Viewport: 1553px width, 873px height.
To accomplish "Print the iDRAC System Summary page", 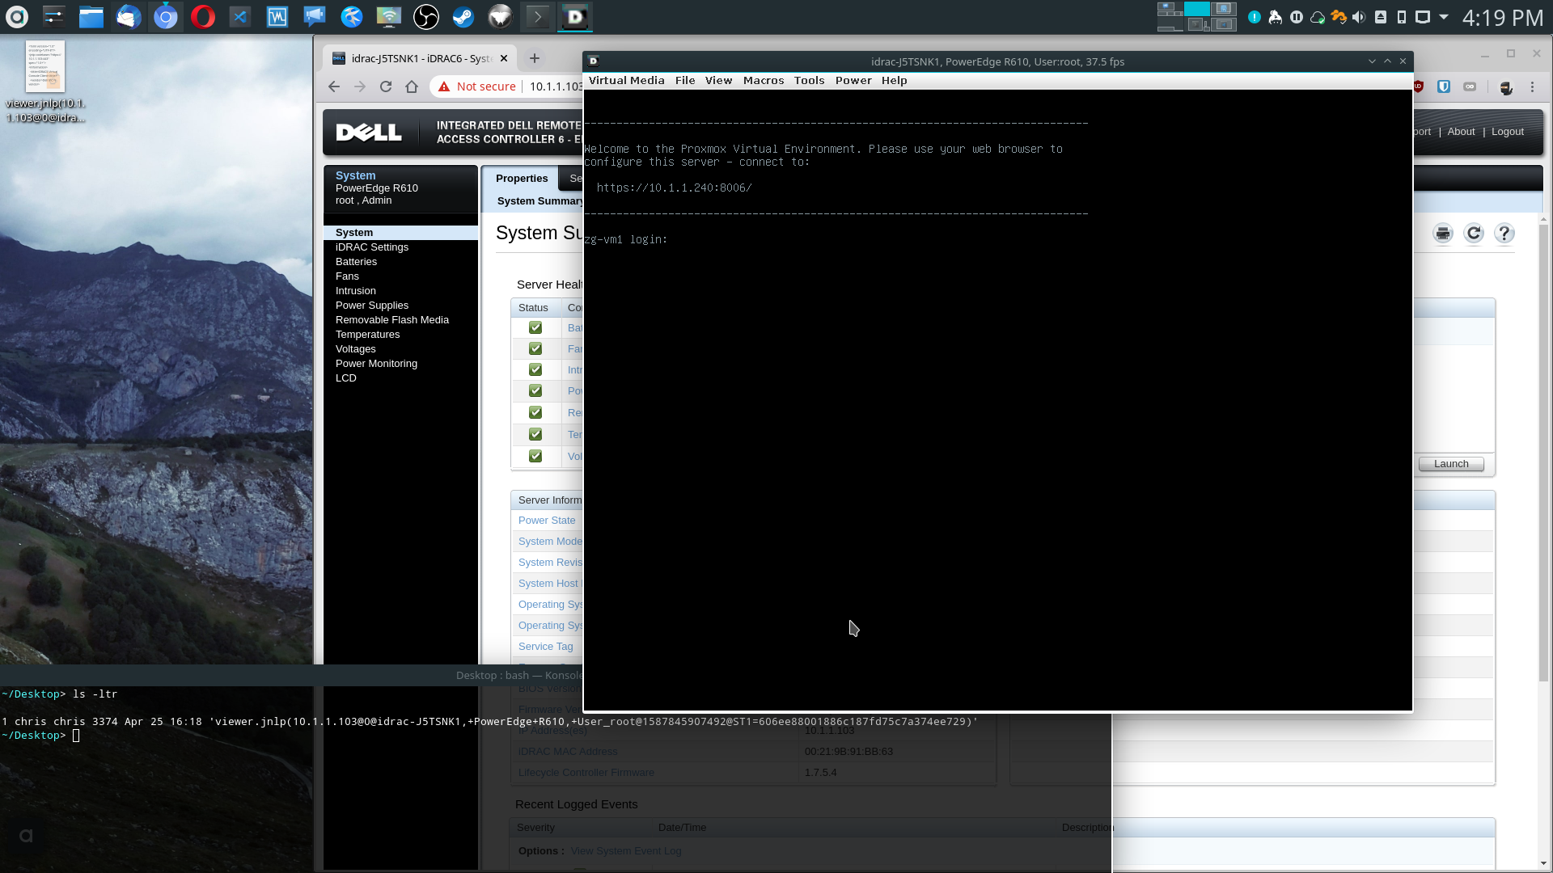I will point(1443,234).
